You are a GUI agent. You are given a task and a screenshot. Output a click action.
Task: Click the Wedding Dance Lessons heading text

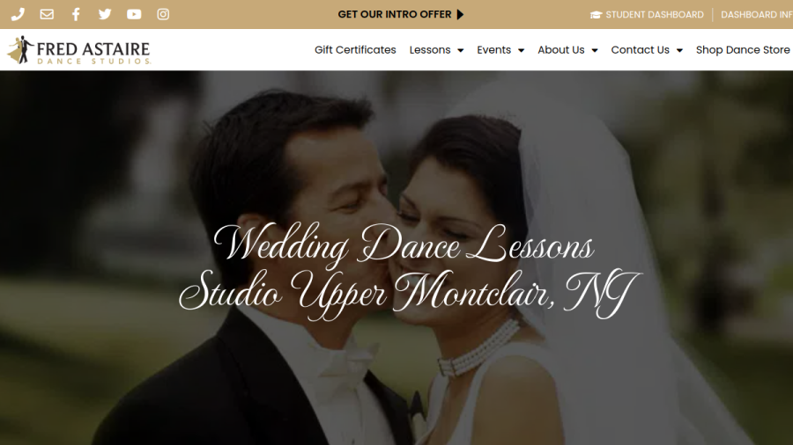tap(404, 245)
